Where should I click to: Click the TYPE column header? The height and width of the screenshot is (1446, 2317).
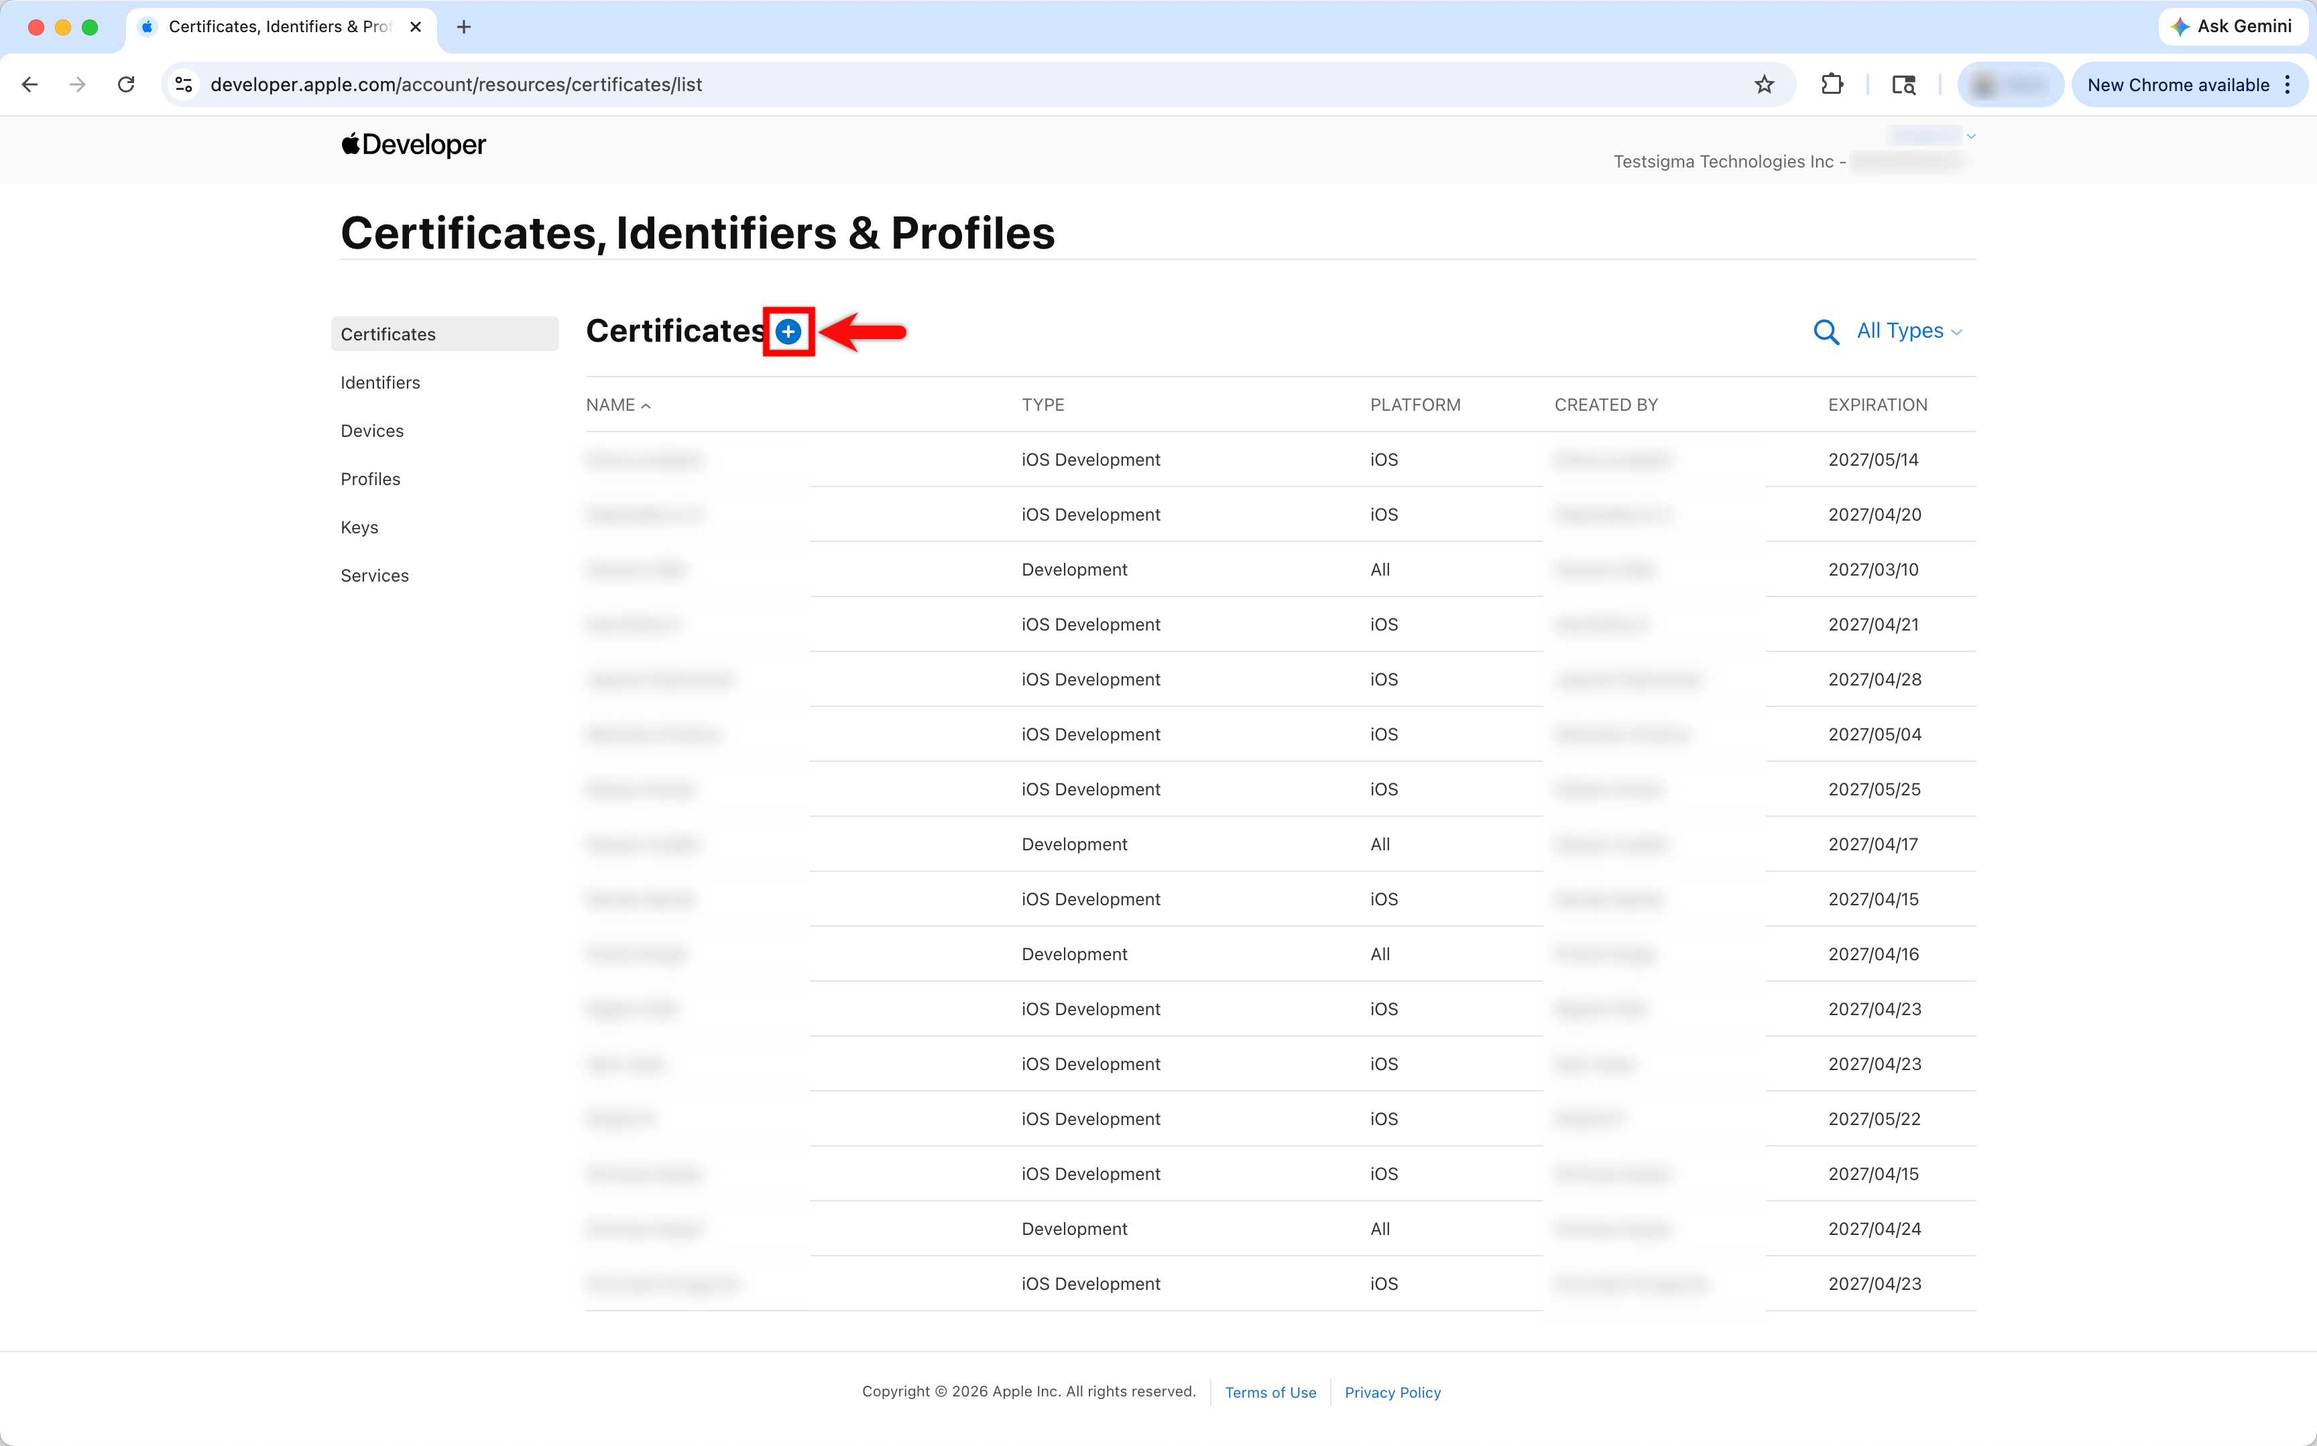(x=1043, y=405)
